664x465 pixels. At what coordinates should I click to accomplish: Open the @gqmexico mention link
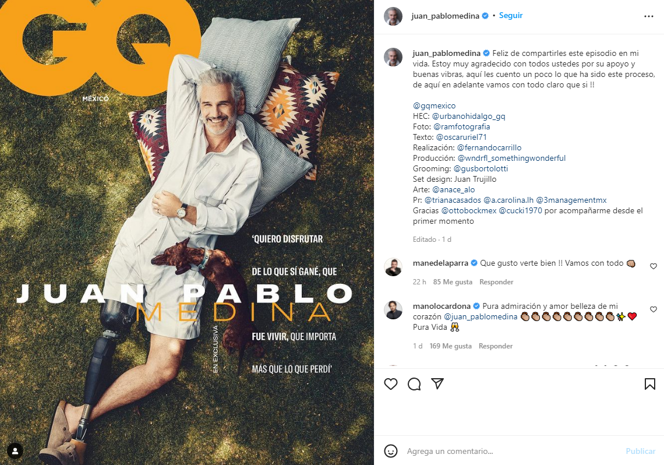point(434,106)
